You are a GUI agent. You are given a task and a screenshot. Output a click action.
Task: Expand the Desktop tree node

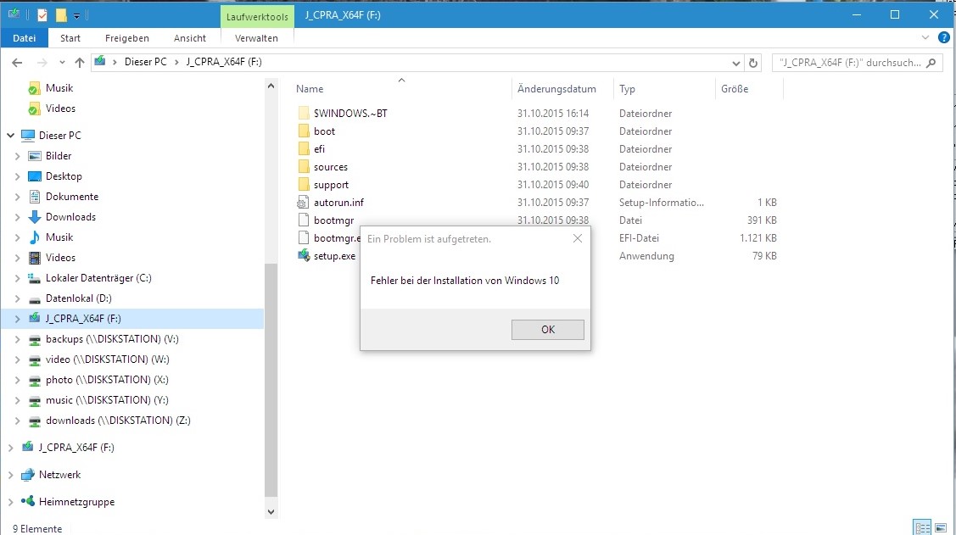(x=17, y=176)
